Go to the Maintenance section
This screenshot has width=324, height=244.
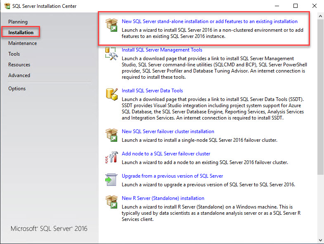pyautogui.click(x=23, y=43)
